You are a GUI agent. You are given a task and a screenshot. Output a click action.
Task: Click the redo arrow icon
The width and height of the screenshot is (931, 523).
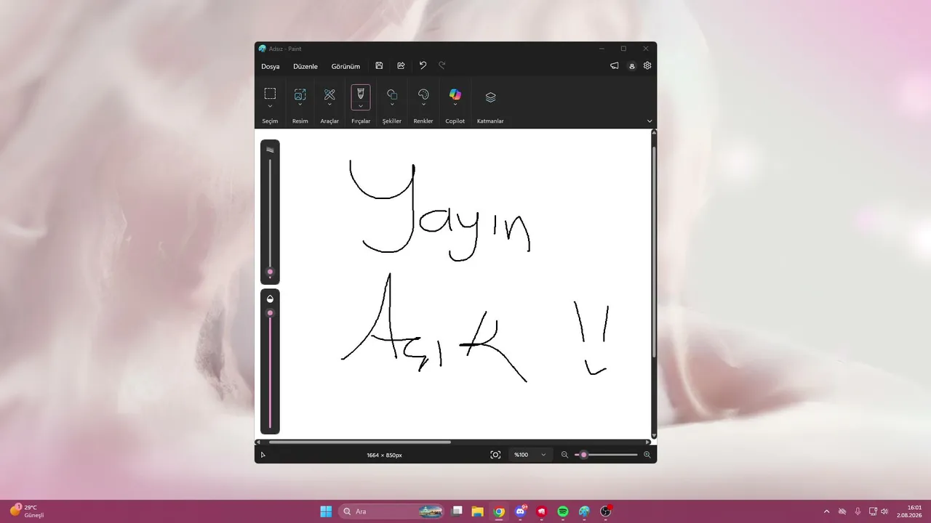tap(441, 65)
